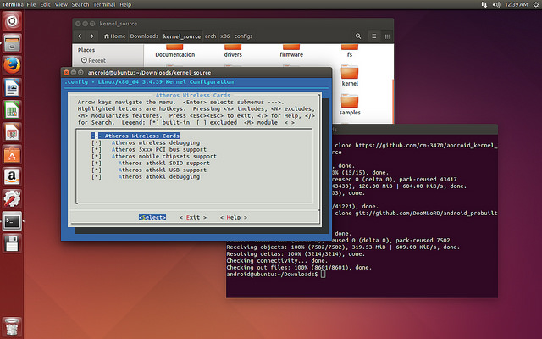Open the Amazon launcher icon
The image size is (542, 339).
[x=12, y=176]
